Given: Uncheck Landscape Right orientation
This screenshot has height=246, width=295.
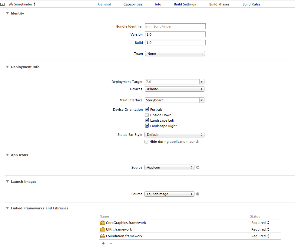Looking at the screenshot, I should point(147,126).
